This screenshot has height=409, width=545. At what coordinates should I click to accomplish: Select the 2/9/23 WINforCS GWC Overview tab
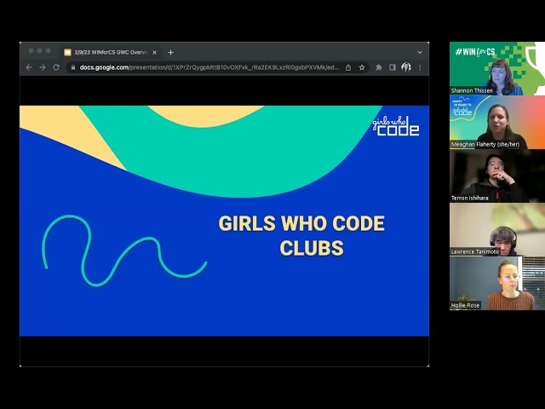(111, 53)
